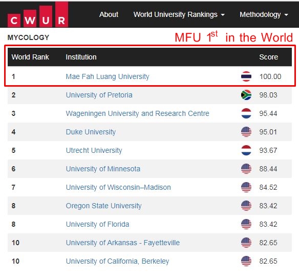The width and height of the screenshot is (299, 278).
Task: Select the South Africa flag icon
Action: click(x=246, y=95)
